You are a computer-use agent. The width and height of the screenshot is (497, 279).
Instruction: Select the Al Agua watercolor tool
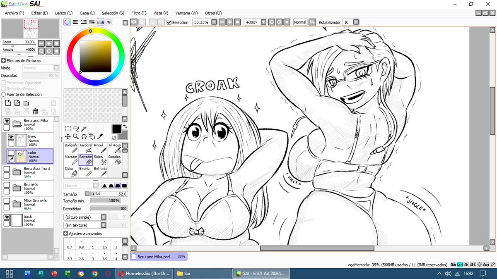[115, 148]
